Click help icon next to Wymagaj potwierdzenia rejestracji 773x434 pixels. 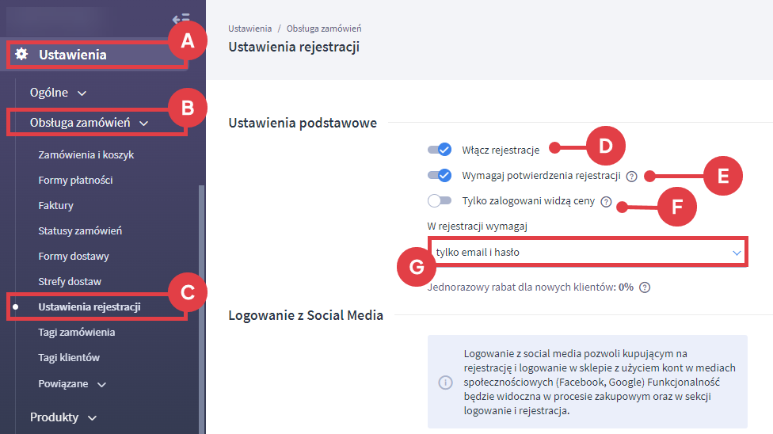click(x=631, y=177)
